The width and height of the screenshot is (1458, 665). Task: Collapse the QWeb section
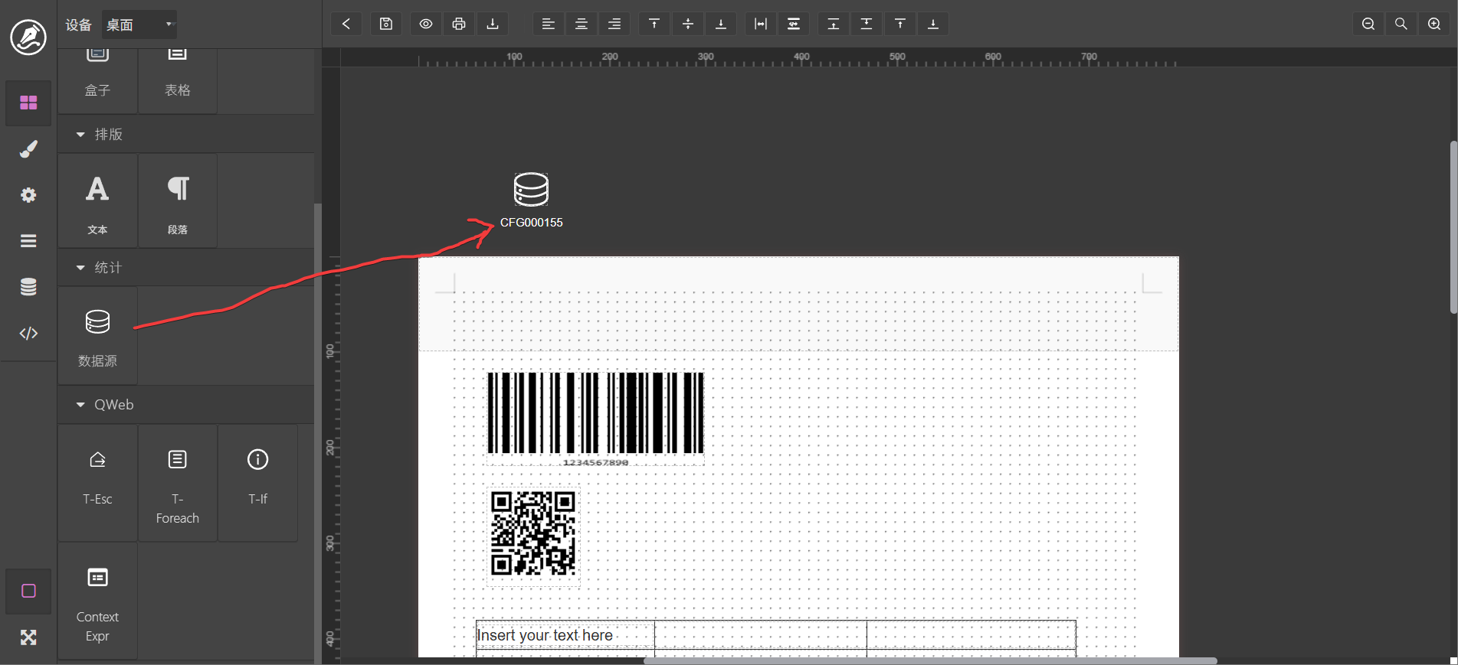click(x=81, y=405)
